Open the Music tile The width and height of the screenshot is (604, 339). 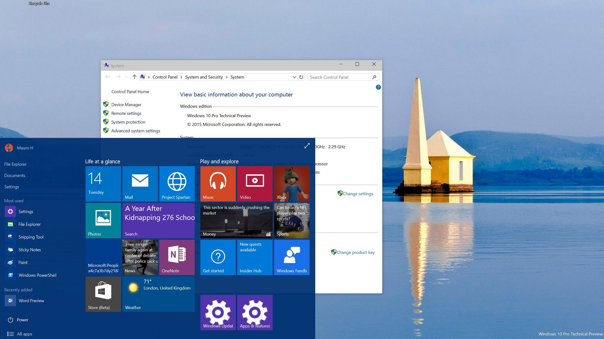point(218,184)
